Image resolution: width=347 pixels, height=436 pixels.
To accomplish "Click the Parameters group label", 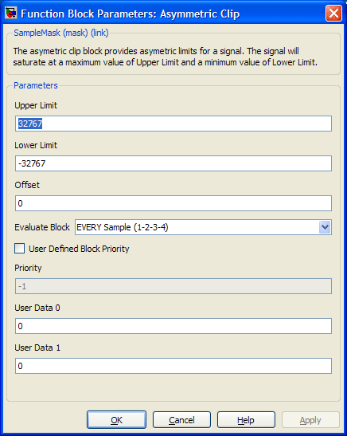I will click(36, 85).
